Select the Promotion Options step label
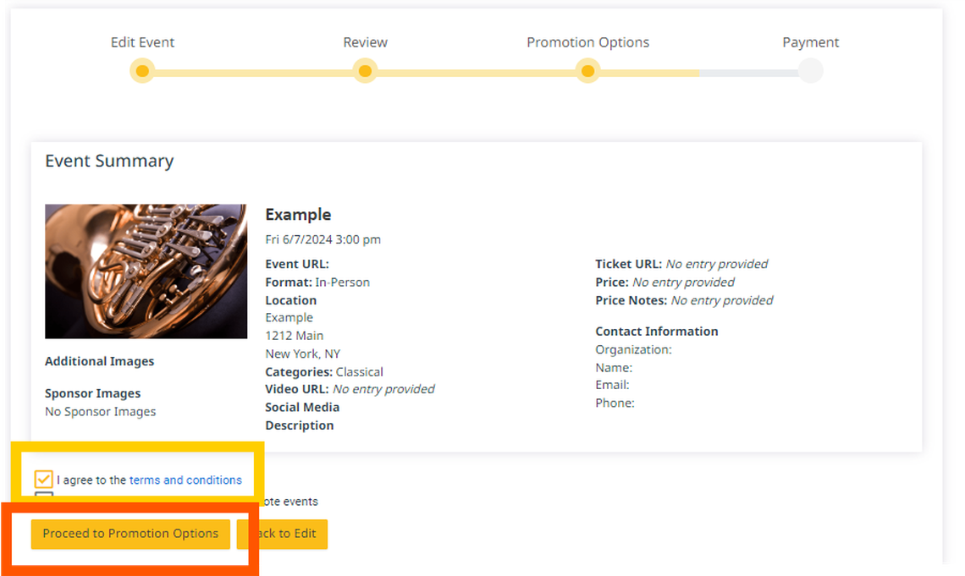 pos(587,42)
